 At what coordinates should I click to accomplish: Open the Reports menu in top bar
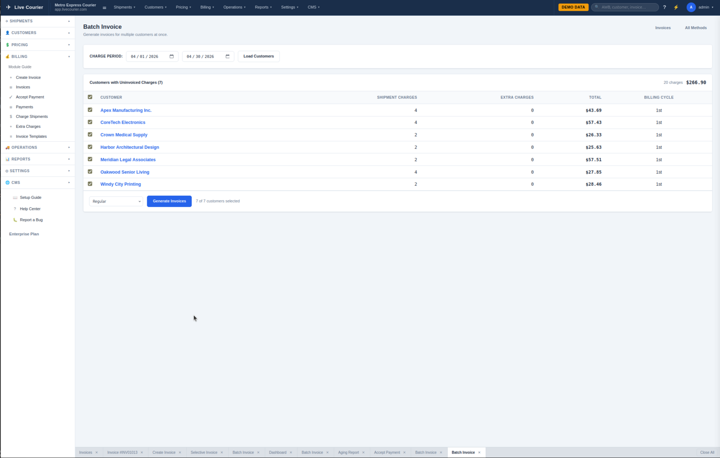[263, 7]
